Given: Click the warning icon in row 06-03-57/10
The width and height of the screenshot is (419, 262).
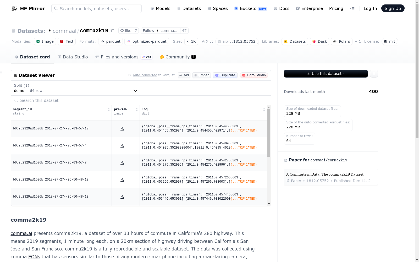Looking at the screenshot, I should [122, 129].
